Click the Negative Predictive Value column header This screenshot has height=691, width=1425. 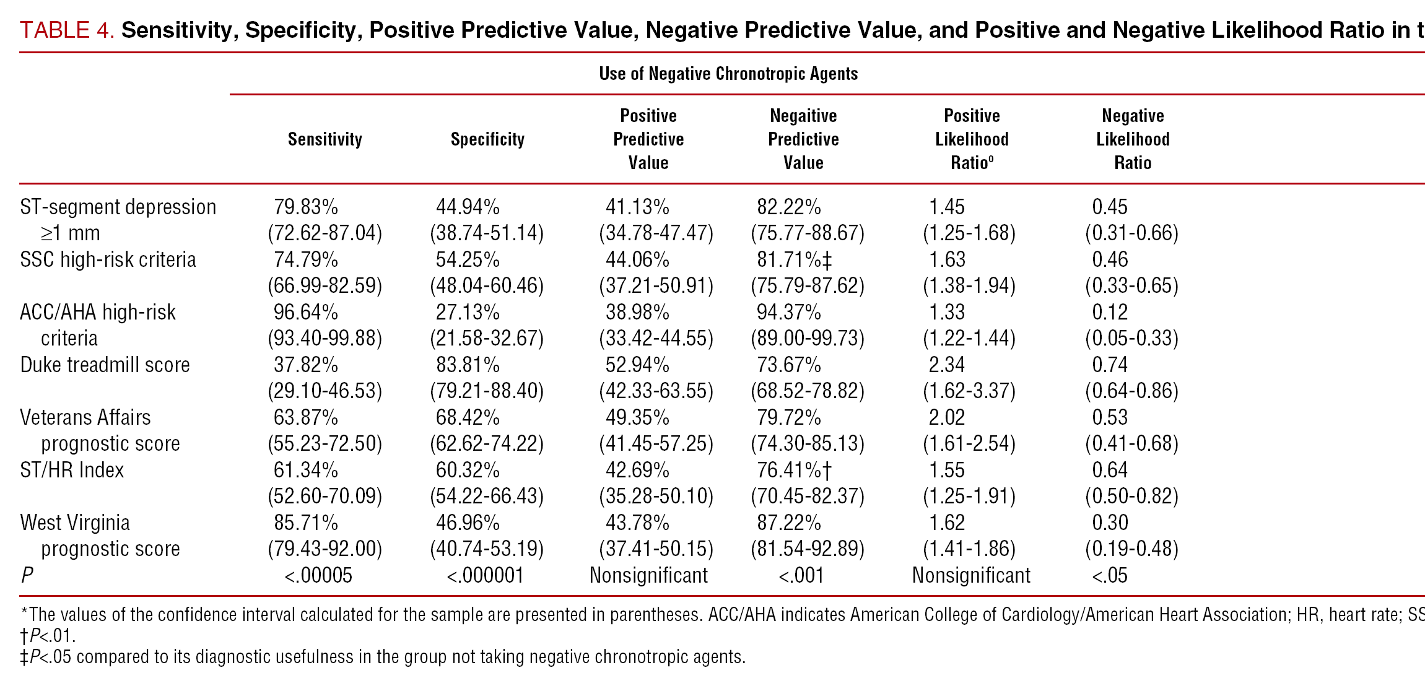803,139
